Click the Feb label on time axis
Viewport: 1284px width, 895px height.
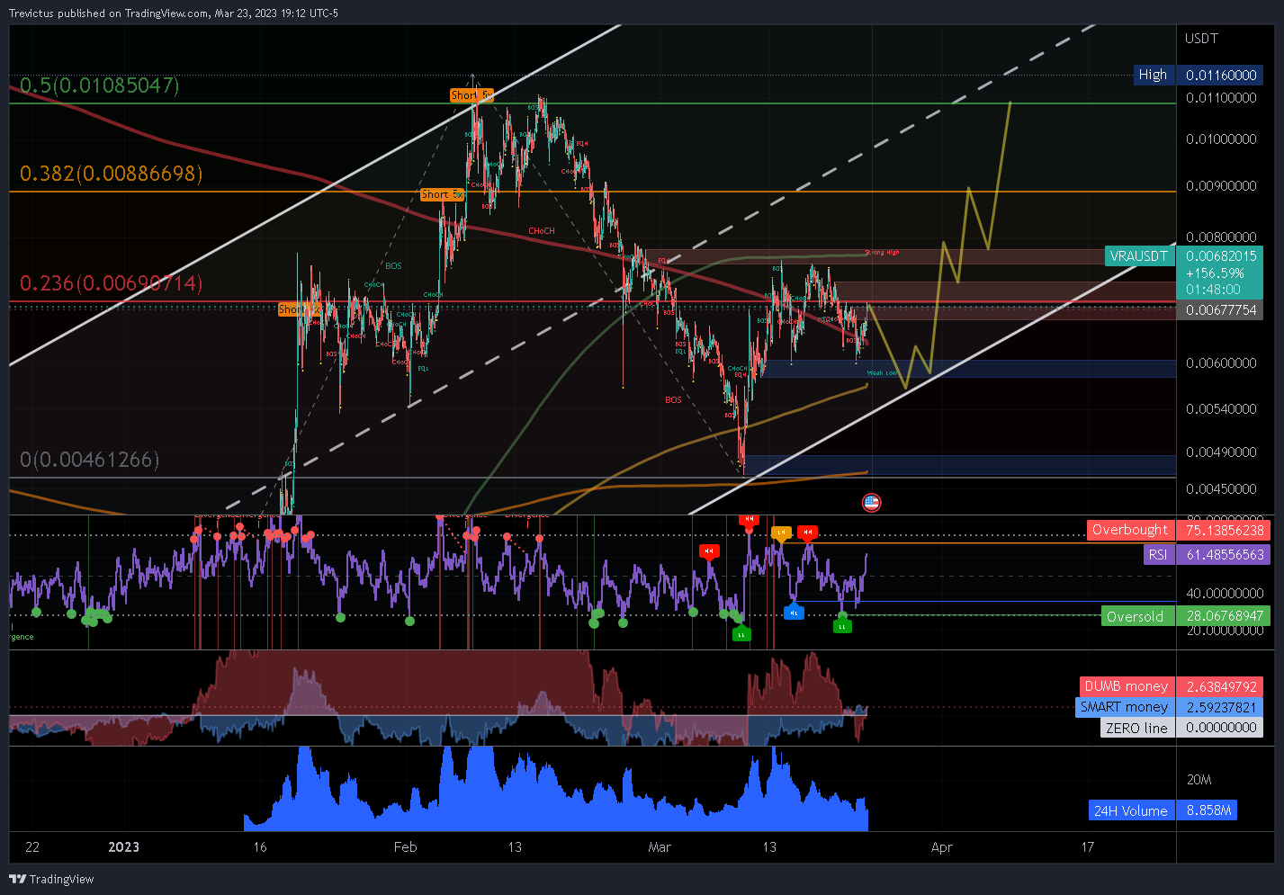tap(406, 846)
